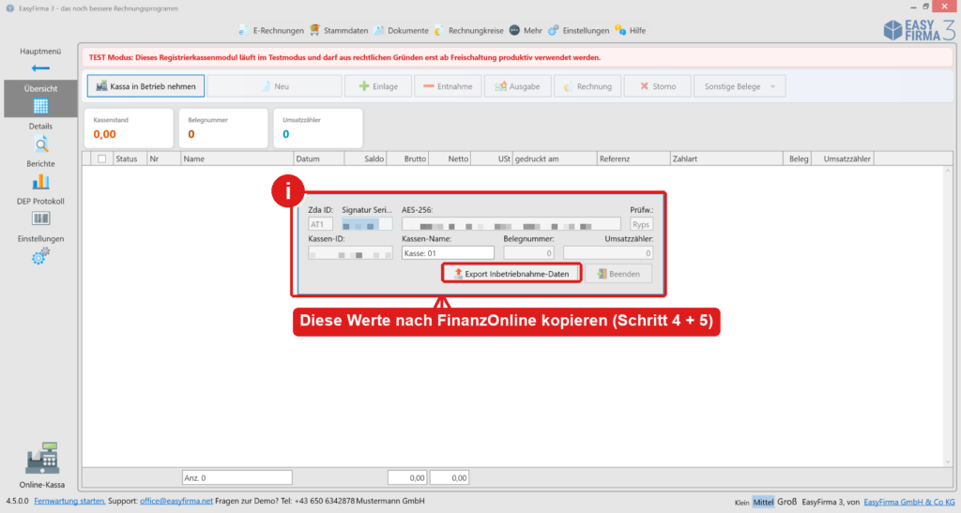Open Einstellungen in top menu bar
961x513 pixels.
(x=578, y=31)
